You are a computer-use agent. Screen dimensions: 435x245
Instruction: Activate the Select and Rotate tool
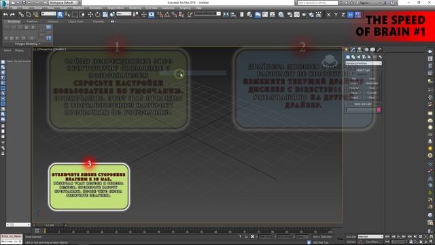(x=98, y=14)
